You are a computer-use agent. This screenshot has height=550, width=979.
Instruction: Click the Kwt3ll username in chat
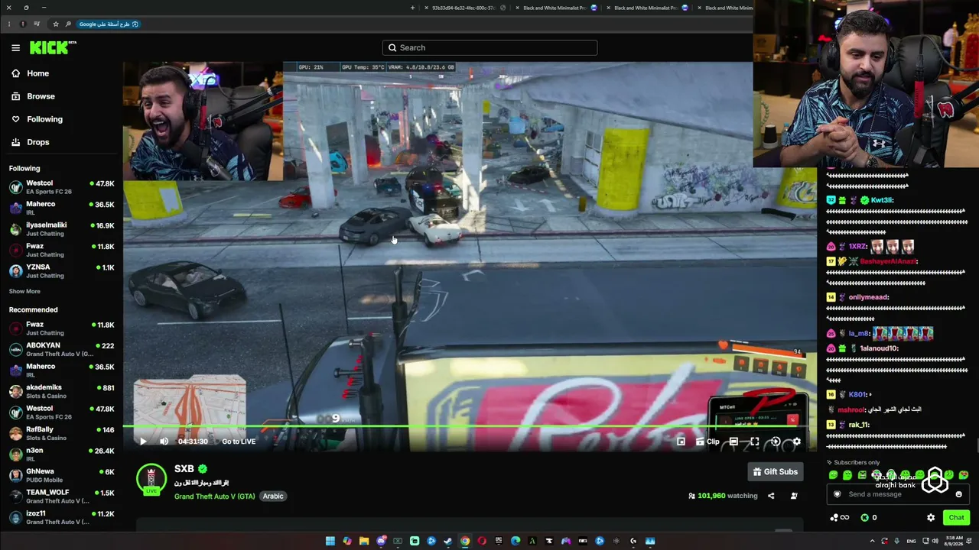click(x=882, y=200)
